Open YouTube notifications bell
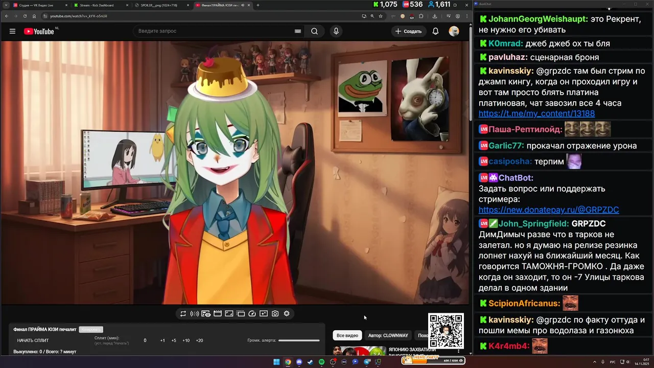654x368 pixels. tap(435, 31)
